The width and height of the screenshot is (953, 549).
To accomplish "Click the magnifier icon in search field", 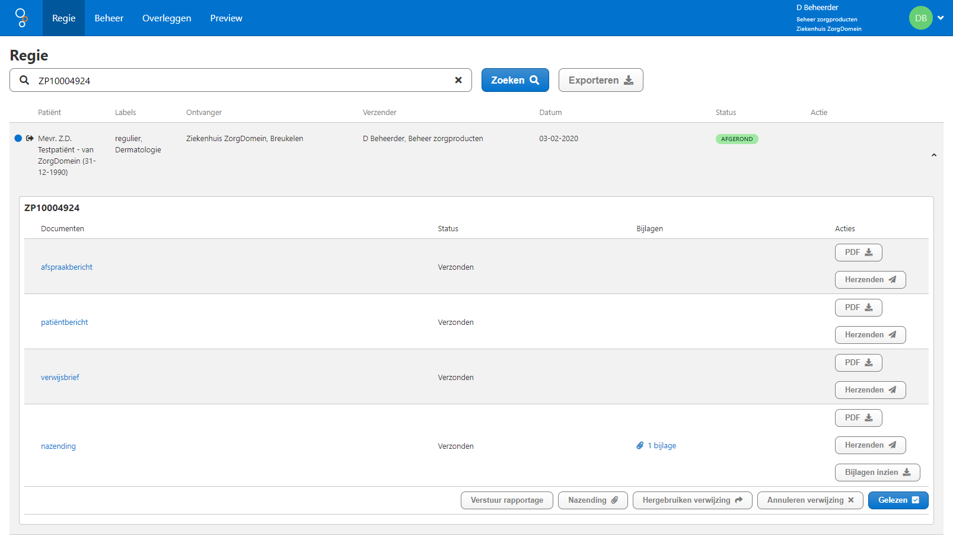I will click(x=24, y=80).
